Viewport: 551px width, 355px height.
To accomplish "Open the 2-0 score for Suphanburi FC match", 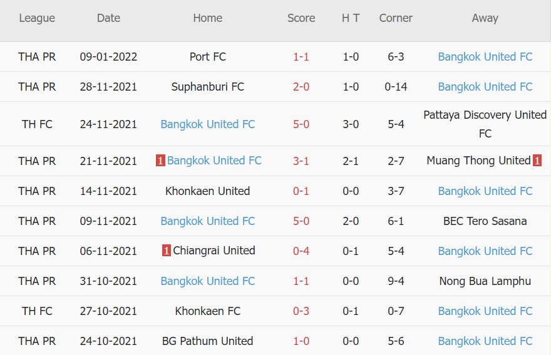I will (x=301, y=87).
